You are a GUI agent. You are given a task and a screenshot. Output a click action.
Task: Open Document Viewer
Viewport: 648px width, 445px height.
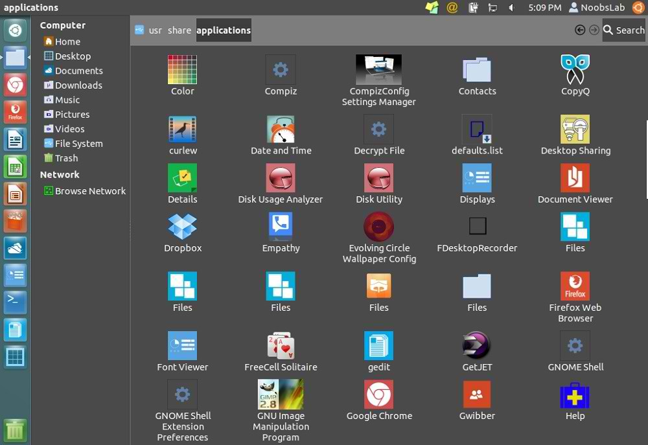tap(575, 177)
